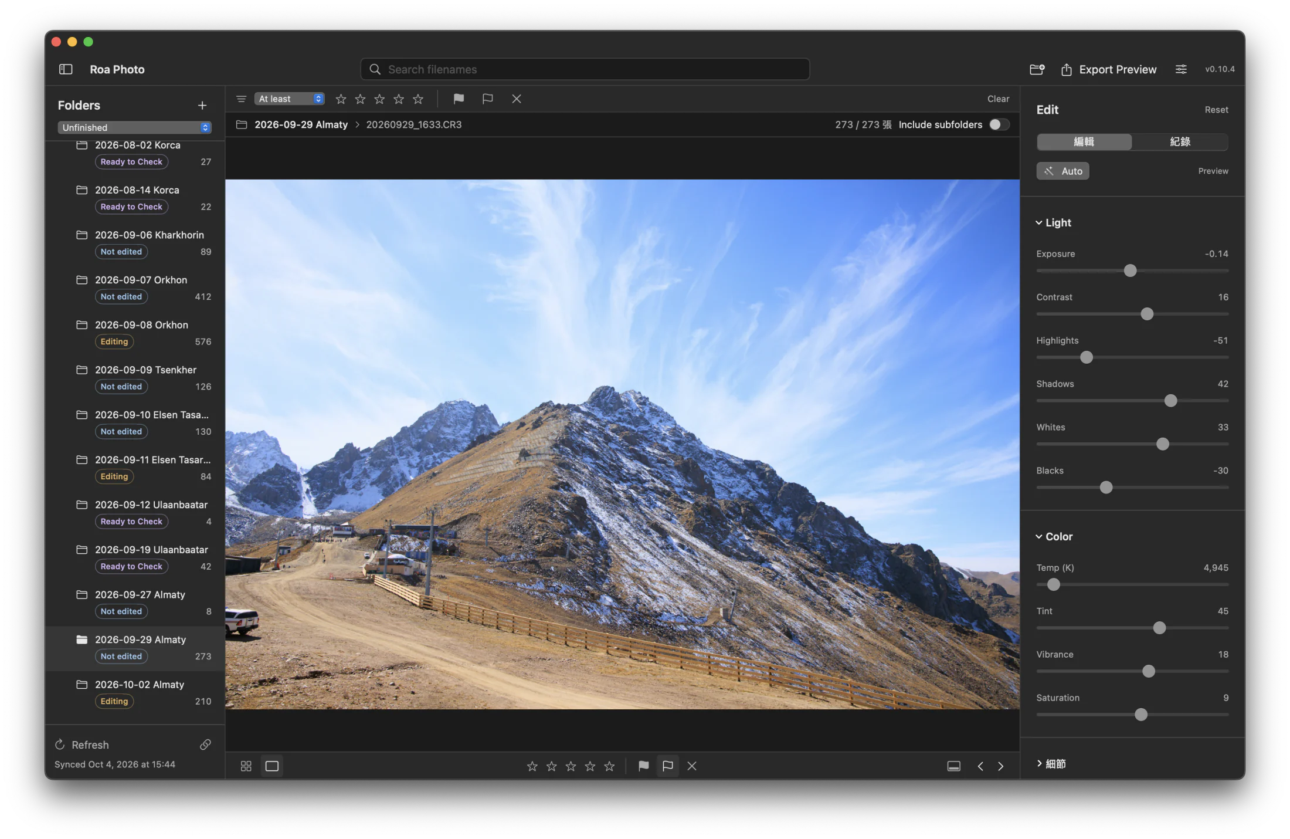Image resolution: width=1290 pixels, height=839 pixels.
Task: Filter by flagged filled flag in top bar
Action: tap(459, 99)
